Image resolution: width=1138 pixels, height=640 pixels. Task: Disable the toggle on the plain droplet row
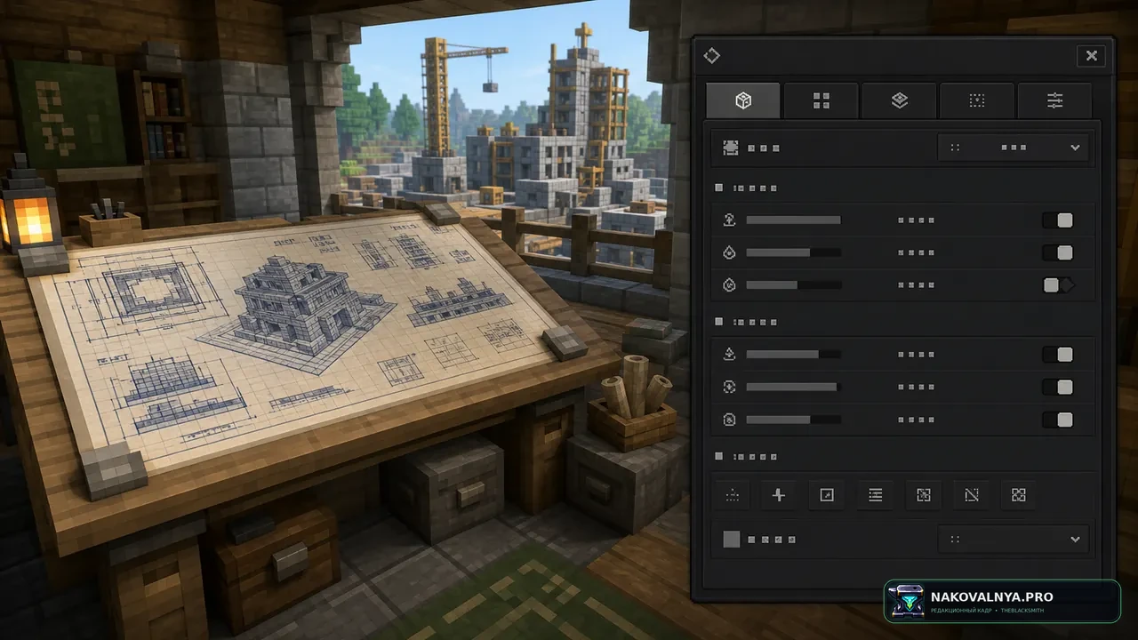[x=1058, y=252]
